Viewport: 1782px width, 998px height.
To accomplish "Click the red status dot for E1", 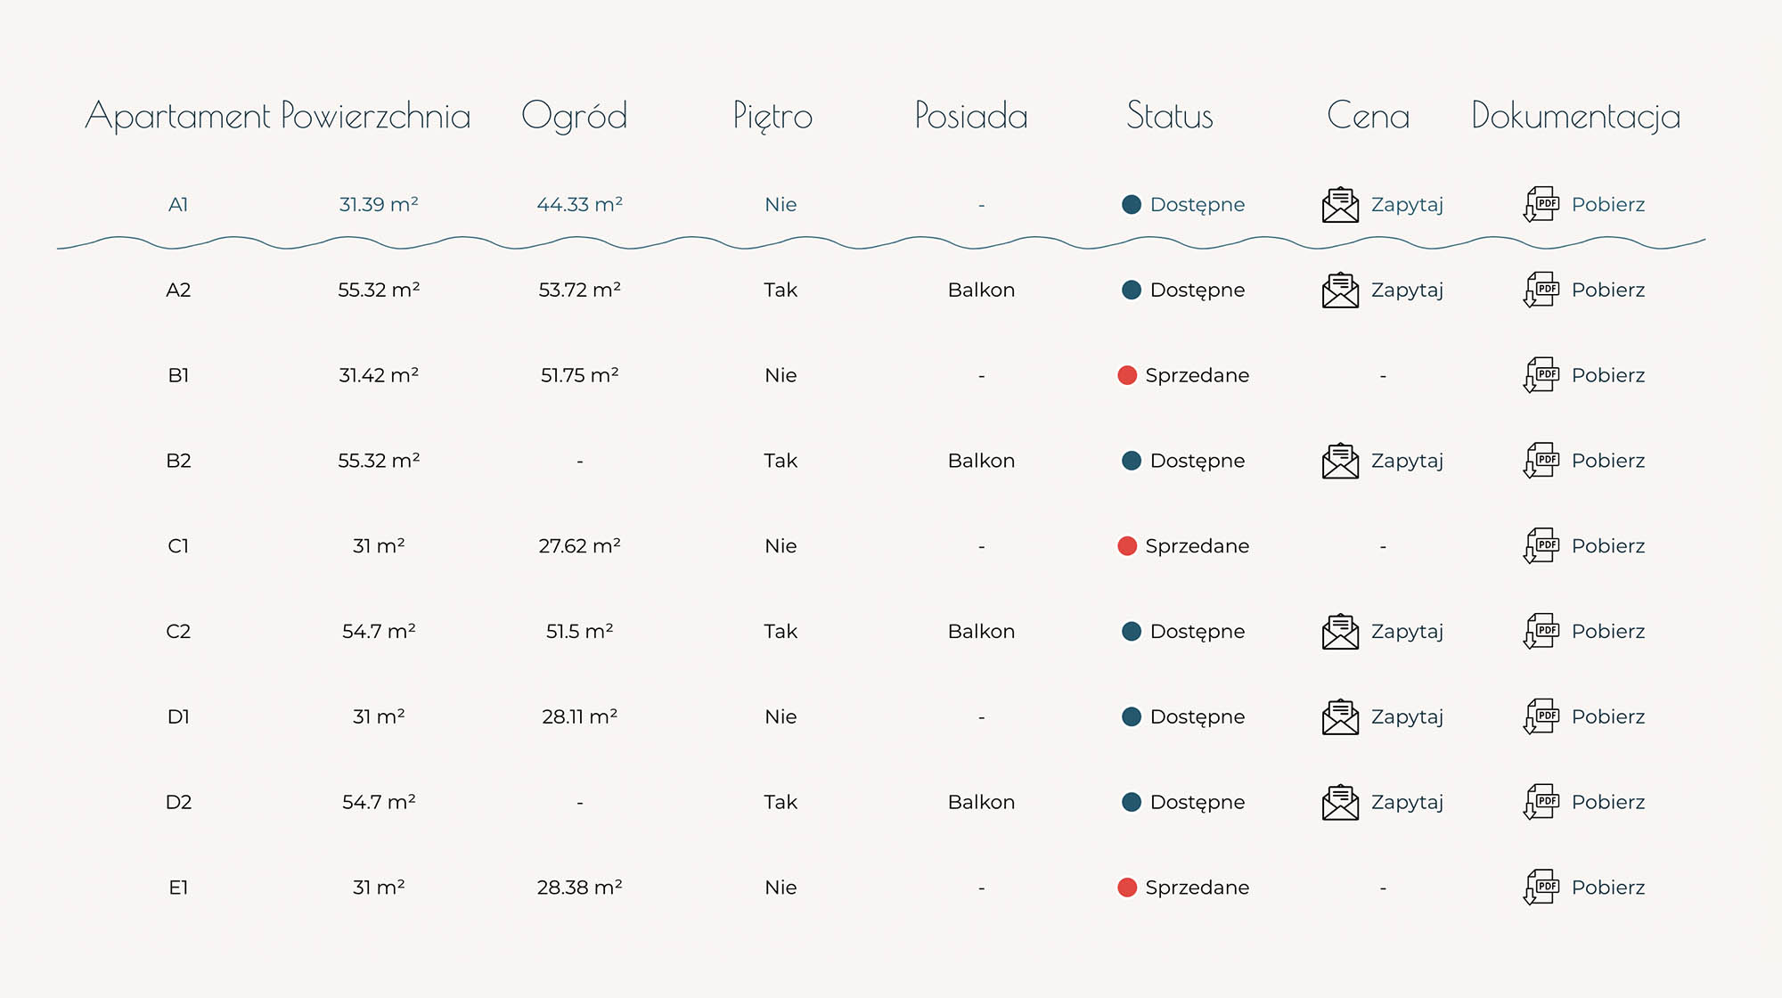I will (x=1127, y=888).
